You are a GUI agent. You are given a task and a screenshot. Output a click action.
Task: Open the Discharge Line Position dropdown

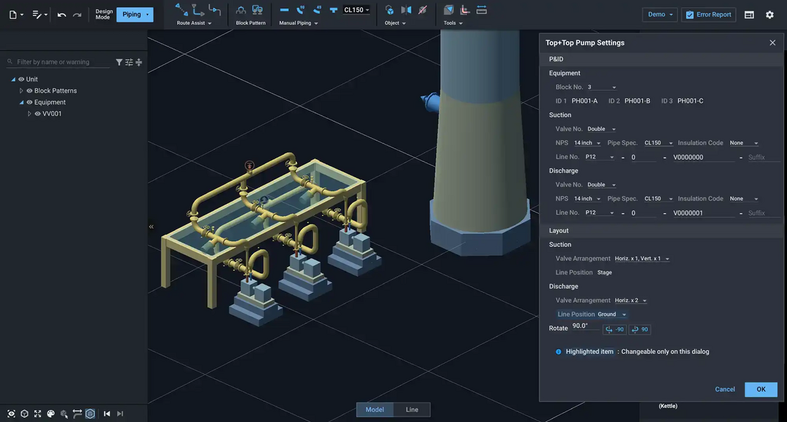612,314
